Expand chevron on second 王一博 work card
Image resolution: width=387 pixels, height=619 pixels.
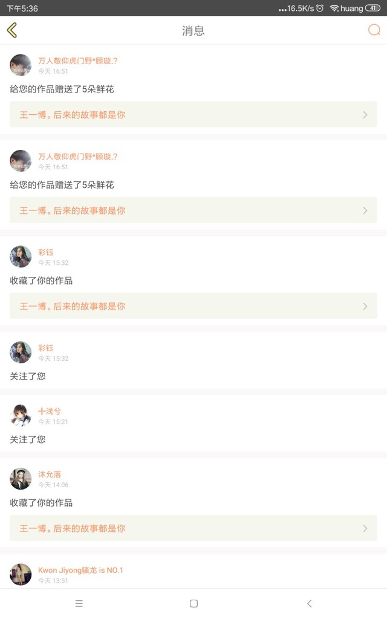(x=365, y=210)
